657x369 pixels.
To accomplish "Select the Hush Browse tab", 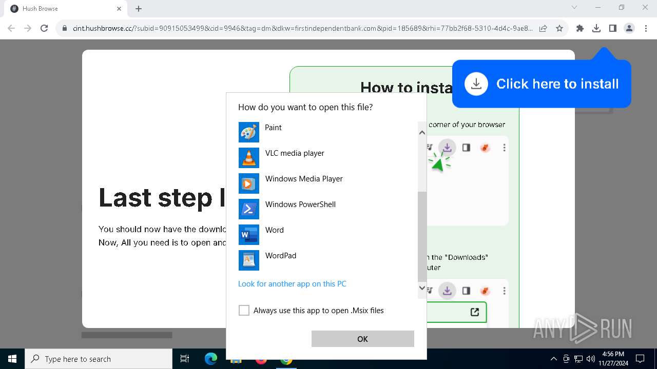I will pyautogui.click(x=65, y=9).
